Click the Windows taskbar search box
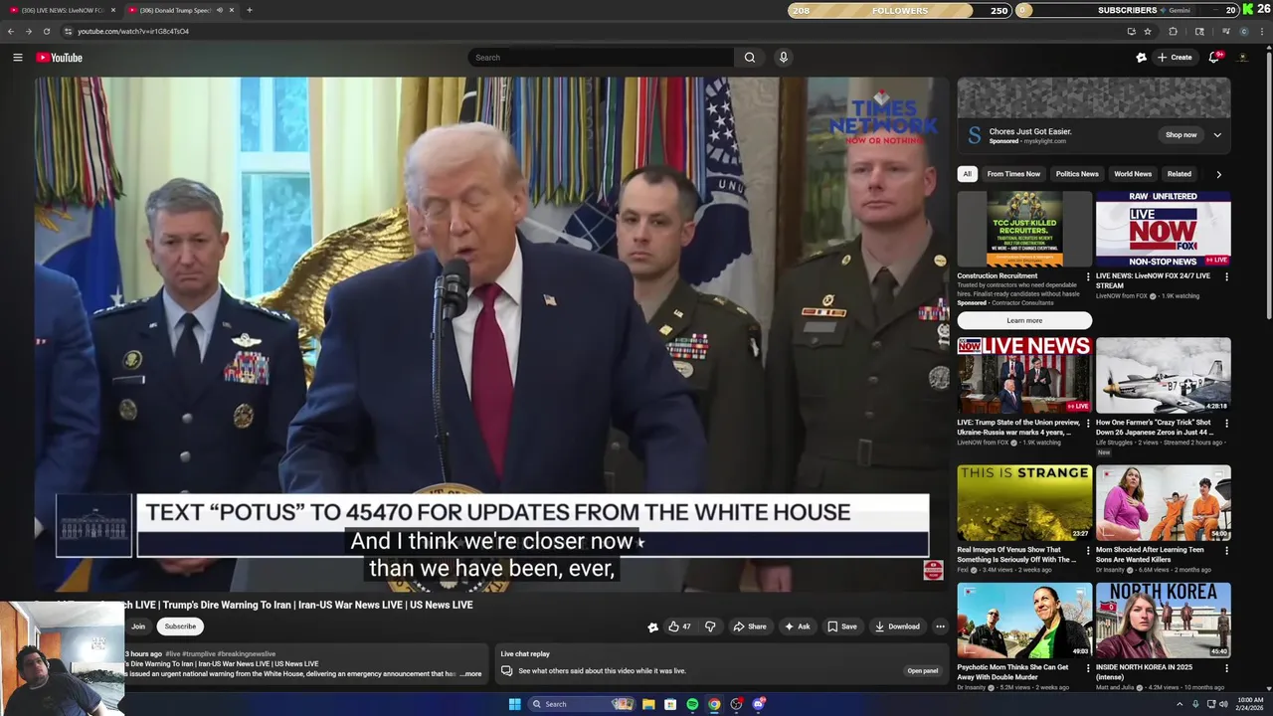Screen dimensions: 1273x716 (x=582, y=704)
